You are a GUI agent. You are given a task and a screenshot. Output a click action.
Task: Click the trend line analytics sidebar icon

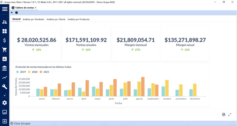coord(5,78)
